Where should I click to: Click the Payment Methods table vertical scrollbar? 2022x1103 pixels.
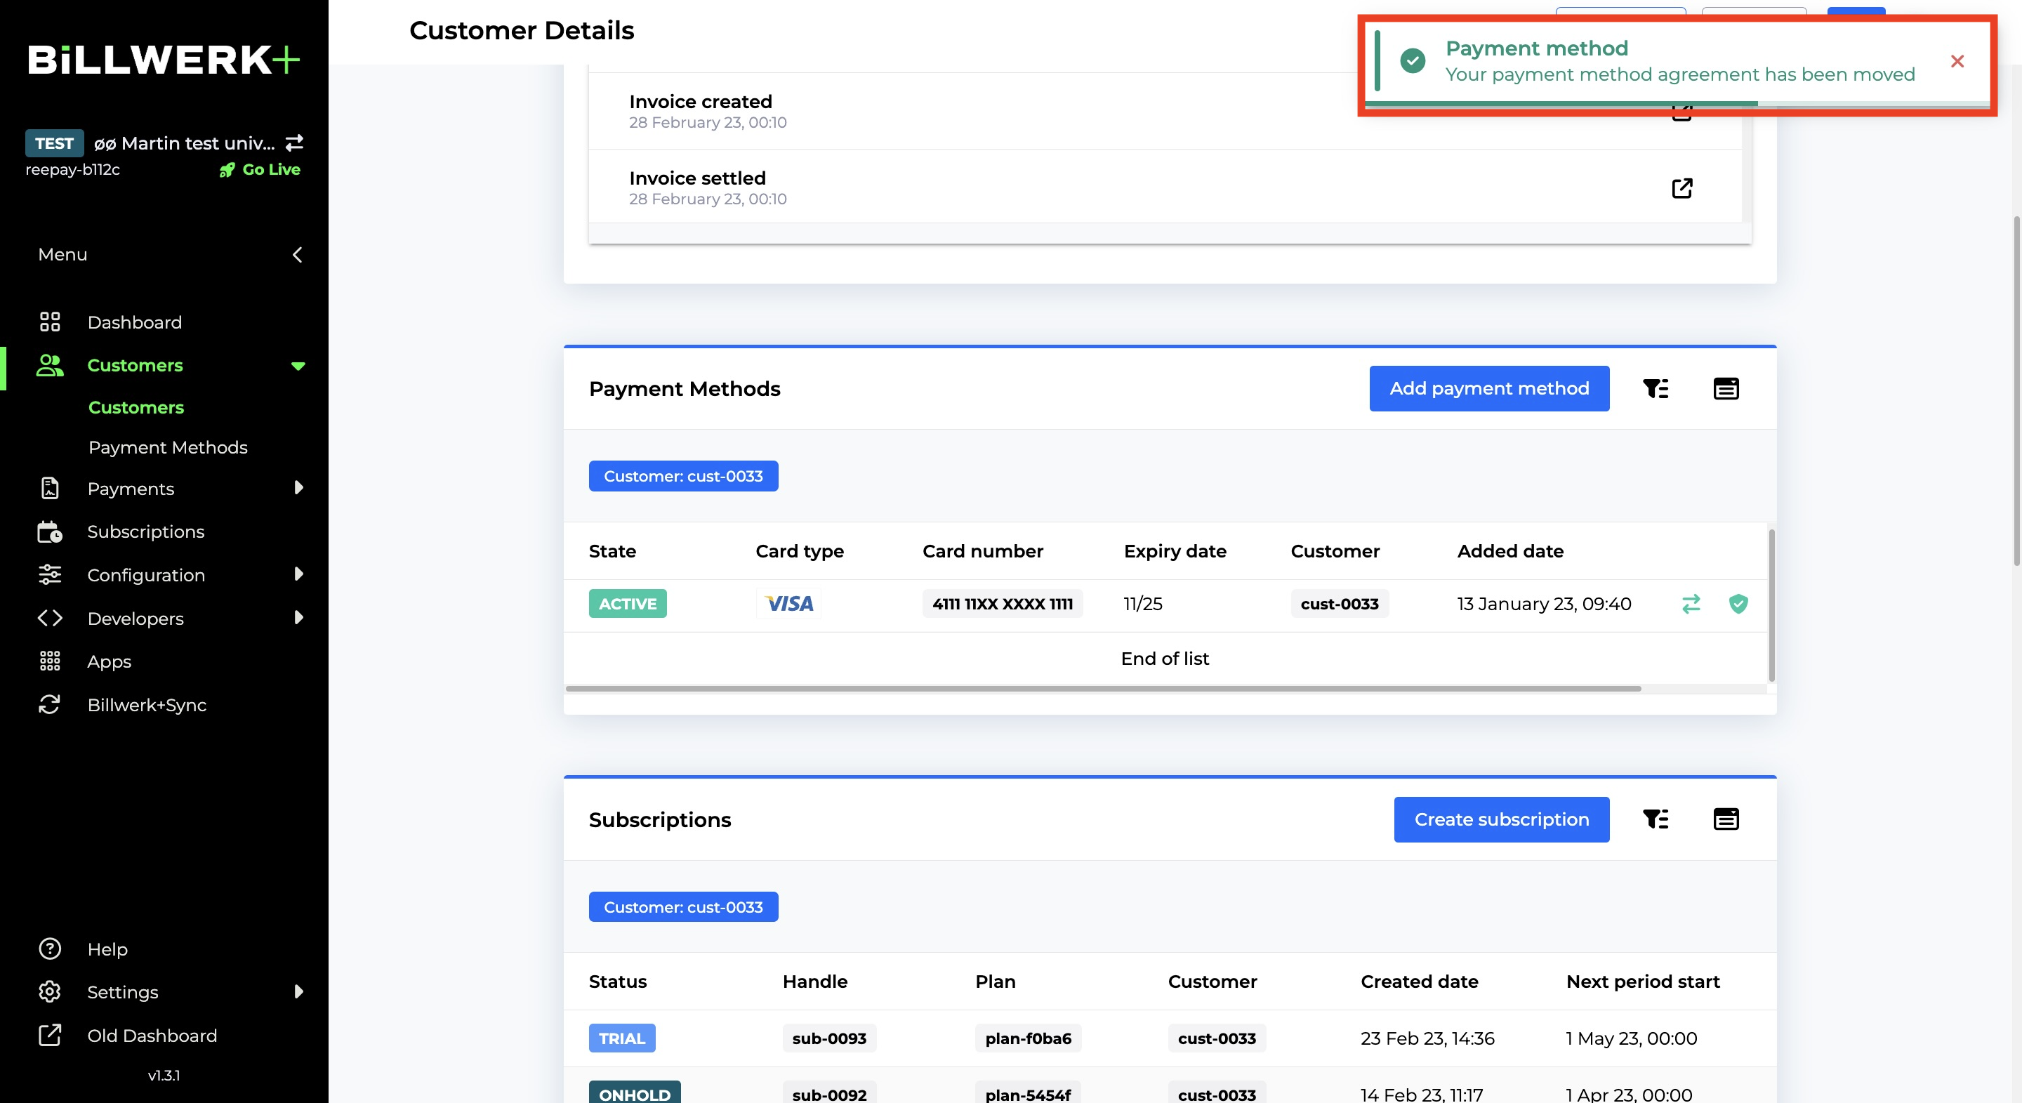(1771, 605)
